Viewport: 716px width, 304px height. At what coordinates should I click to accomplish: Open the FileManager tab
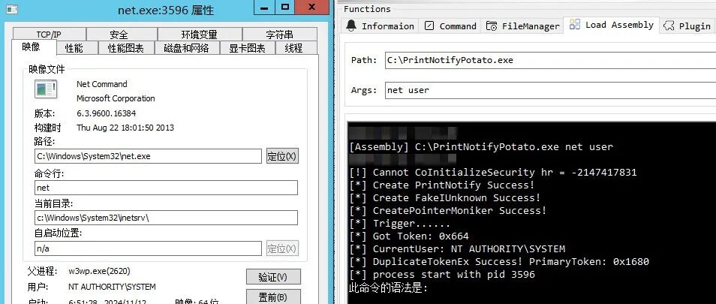[523, 26]
